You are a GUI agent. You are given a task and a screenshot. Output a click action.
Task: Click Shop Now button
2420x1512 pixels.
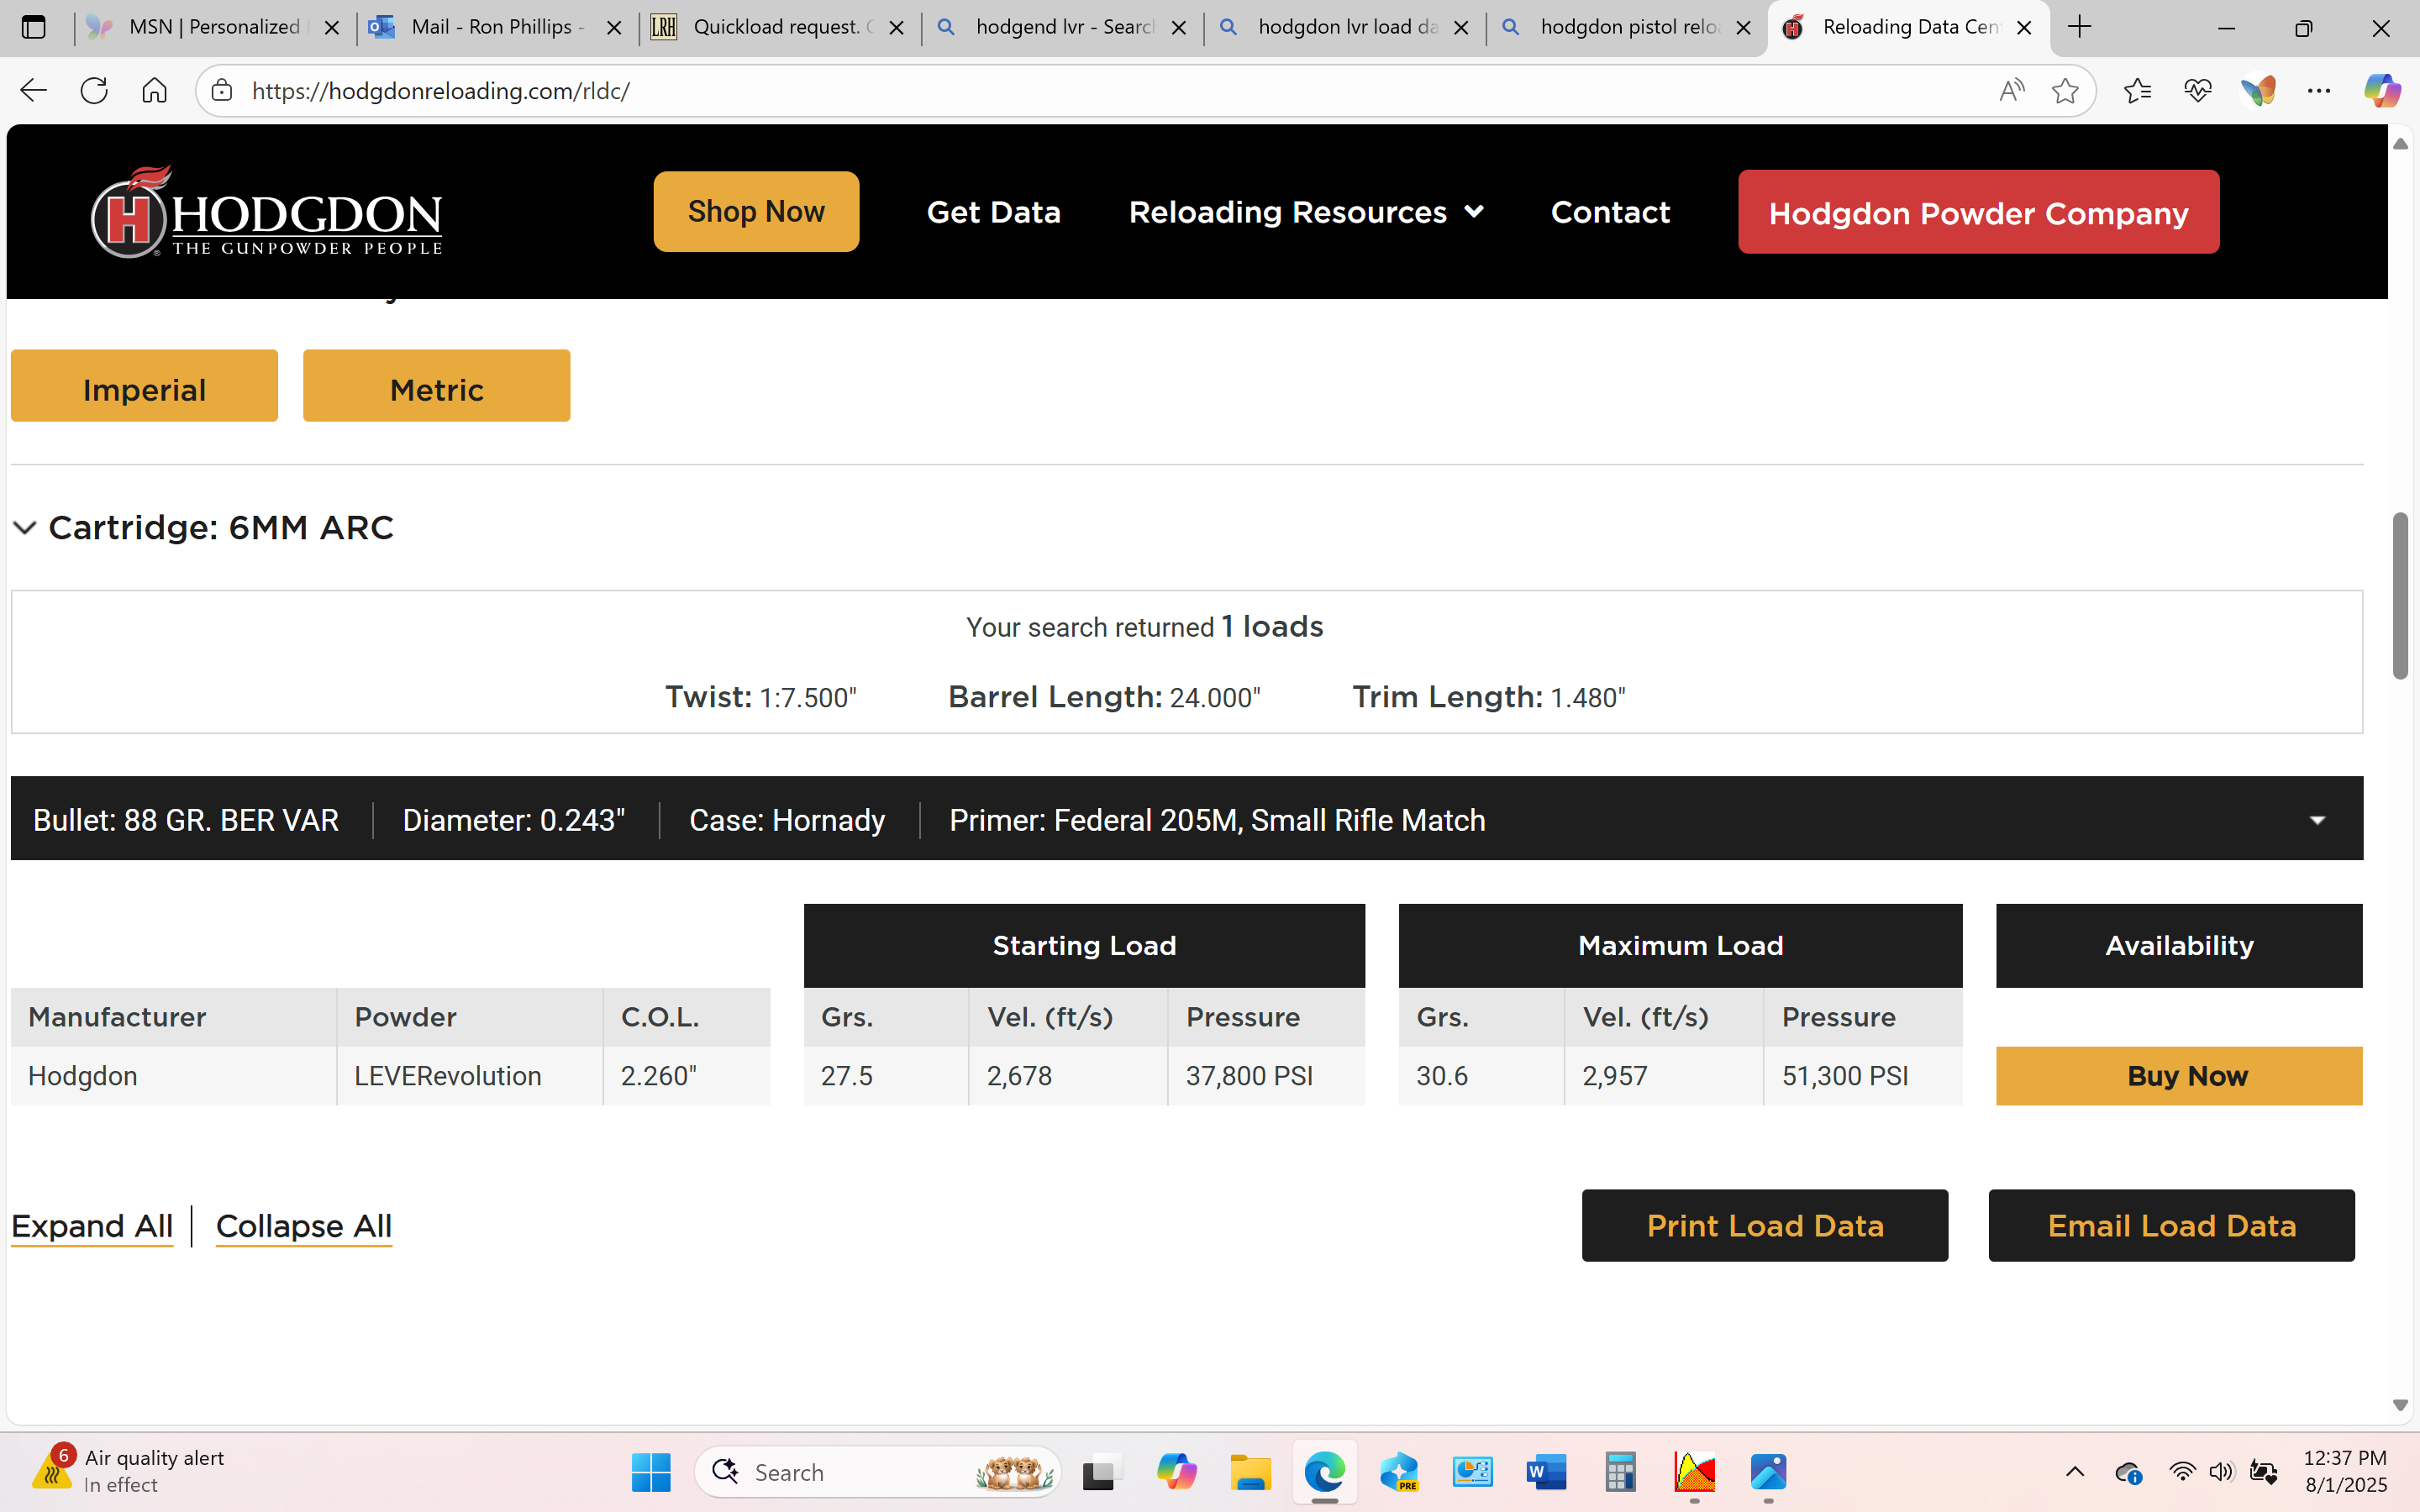tap(756, 211)
